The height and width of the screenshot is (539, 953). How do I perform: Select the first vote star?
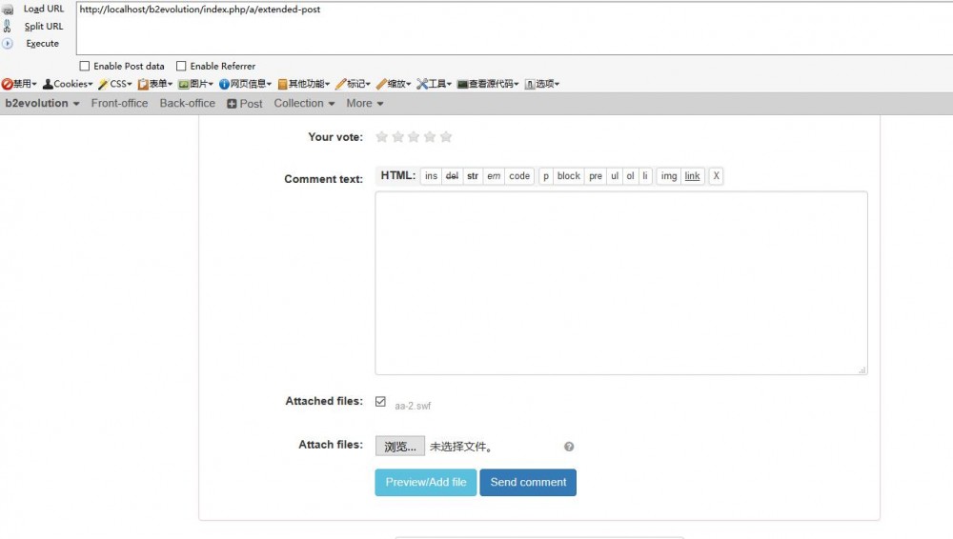[382, 137]
